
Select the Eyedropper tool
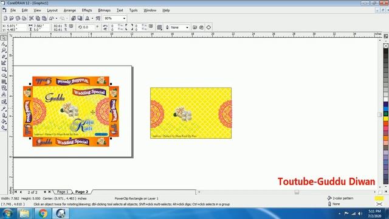[4, 108]
